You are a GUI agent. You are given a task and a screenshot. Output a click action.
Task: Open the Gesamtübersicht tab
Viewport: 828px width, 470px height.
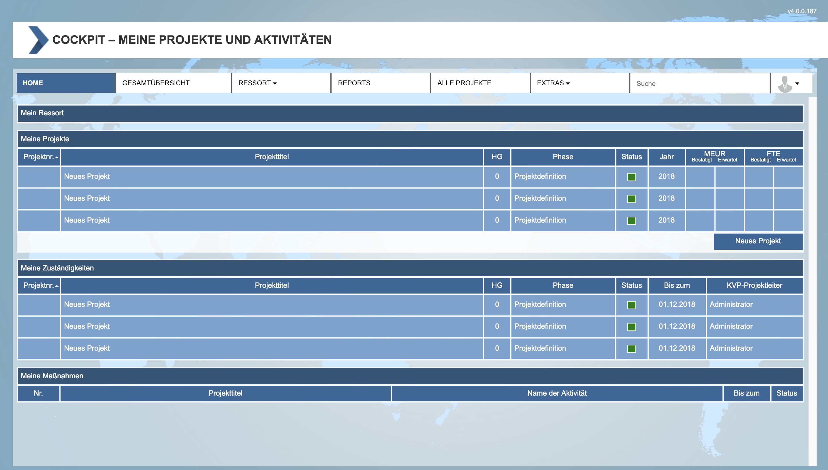[156, 83]
